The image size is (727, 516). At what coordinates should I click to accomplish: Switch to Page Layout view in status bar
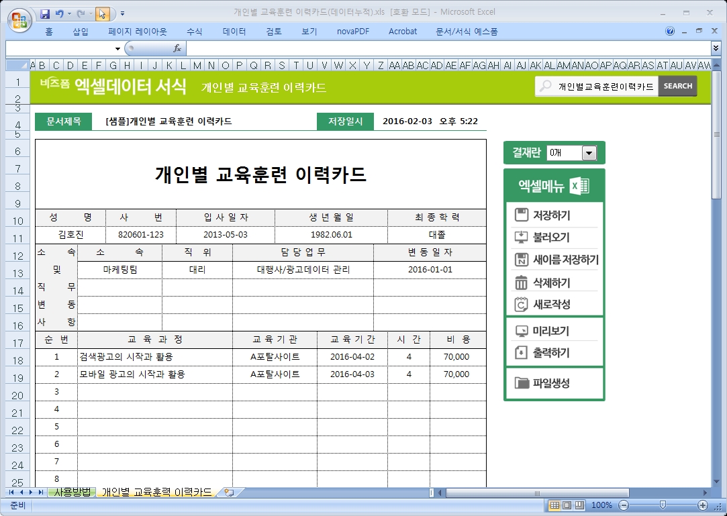pyautogui.click(x=567, y=505)
